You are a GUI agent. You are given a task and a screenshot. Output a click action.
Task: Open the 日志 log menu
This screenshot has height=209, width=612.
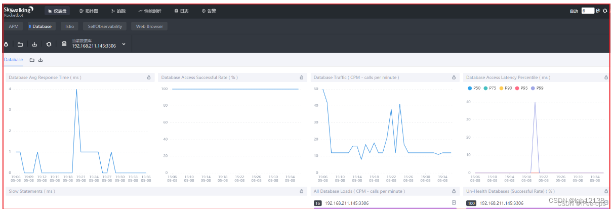[x=181, y=11]
